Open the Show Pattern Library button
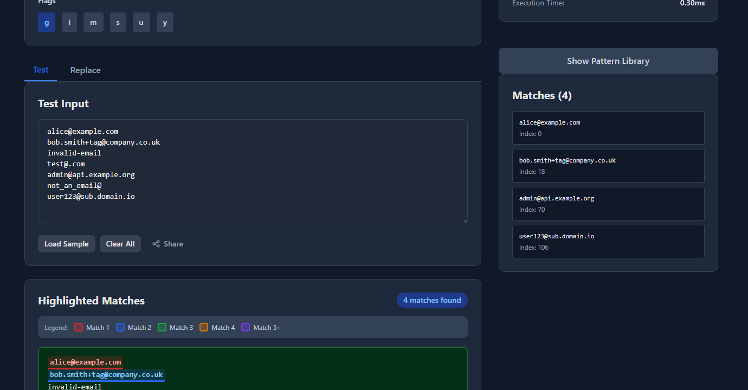Viewport: 748px width, 390px height. 608,61
